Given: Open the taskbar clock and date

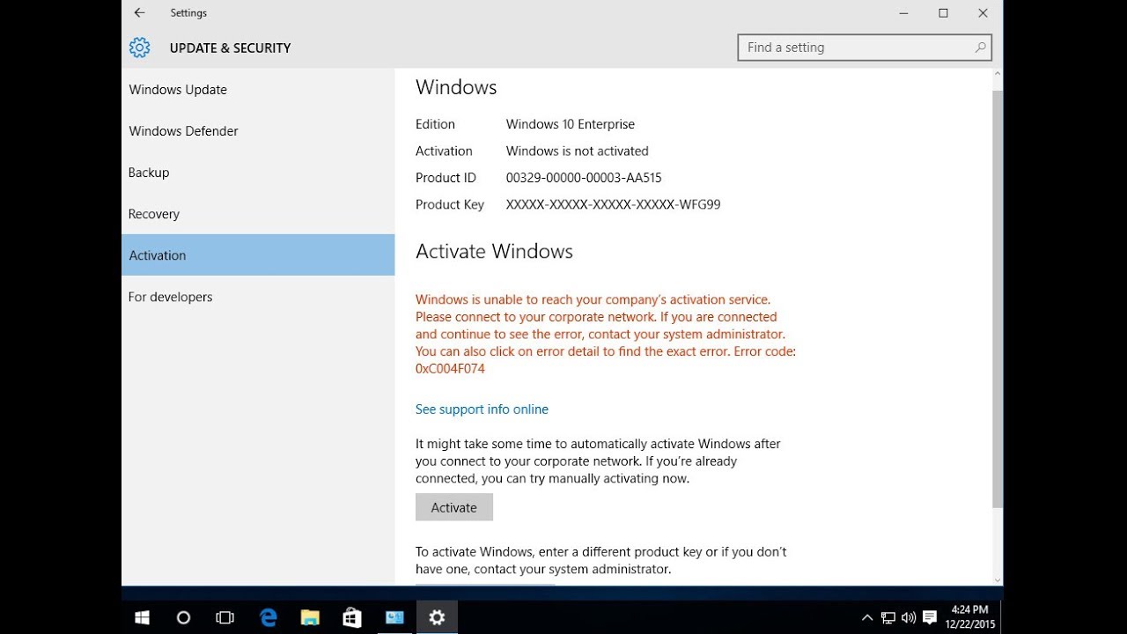Looking at the screenshot, I should pyautogui.click(x=969, y=617).
